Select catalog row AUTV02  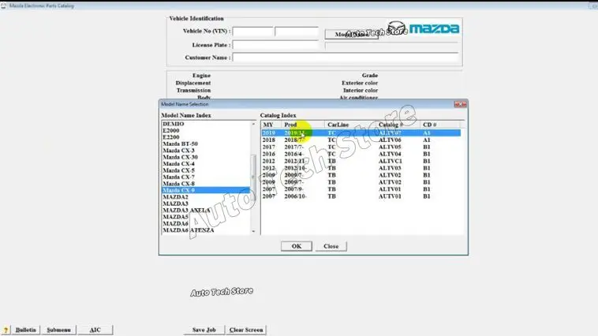click(361, 182)
